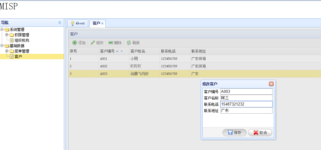Viewport: 321px width, 150px height.
Task: Click the 客户姓名 column header
Action: pos(145,51)
